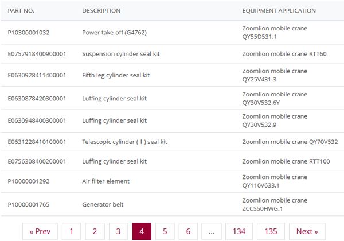Go to the previous page with « Prev
Viewport: 344px width, 241px height.
click(40, 231)
